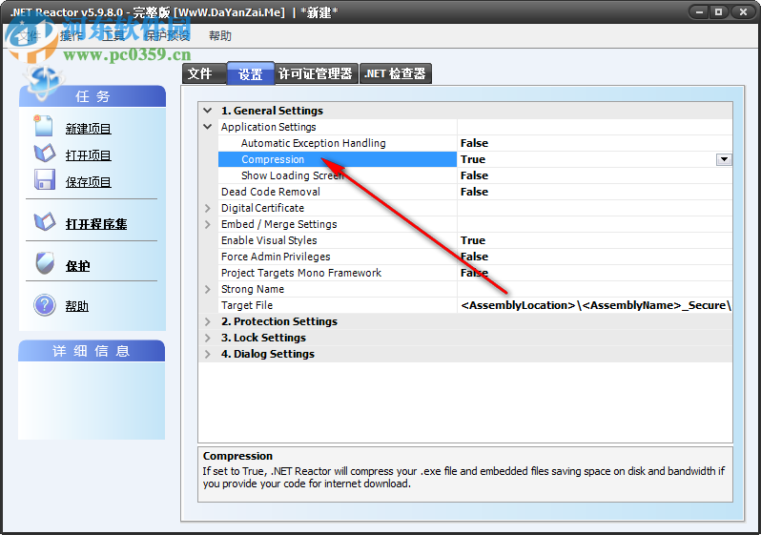This screenshot has width=761, height=535.
Task: Collapse the 1. General Settings section
Action: [x=208, y=111]
